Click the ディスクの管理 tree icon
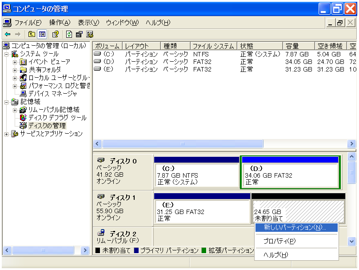Image resolution: width=359 pixels, height=270 pixels. (x=23, y=126)
